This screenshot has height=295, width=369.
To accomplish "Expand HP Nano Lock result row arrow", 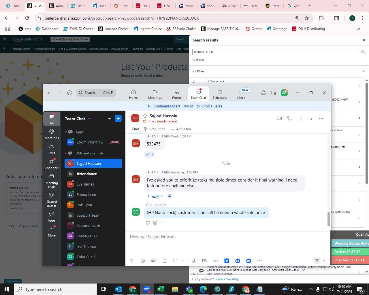I will point(359,86).
